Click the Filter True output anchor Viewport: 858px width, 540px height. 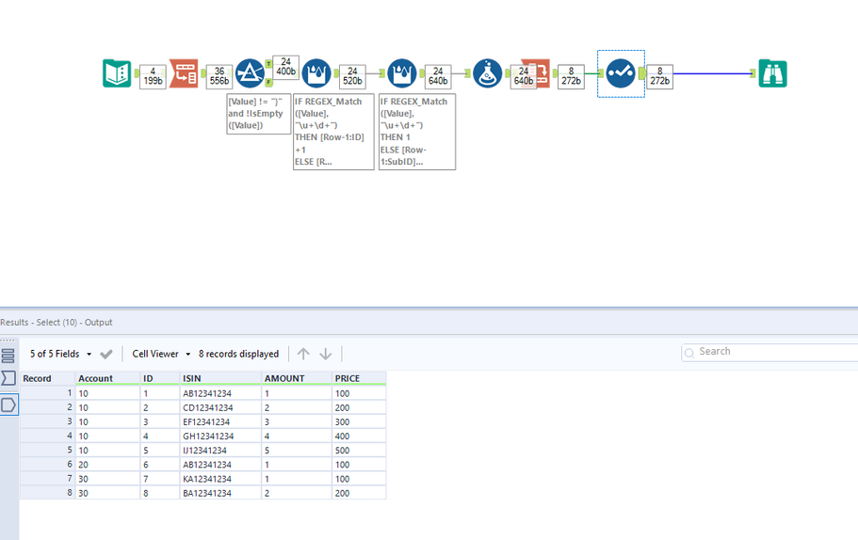click(x=268, y=64)
